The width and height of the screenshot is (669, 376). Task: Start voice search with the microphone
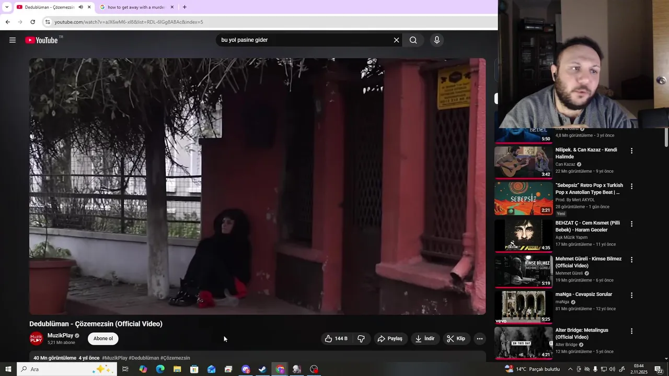pos(437,40)
